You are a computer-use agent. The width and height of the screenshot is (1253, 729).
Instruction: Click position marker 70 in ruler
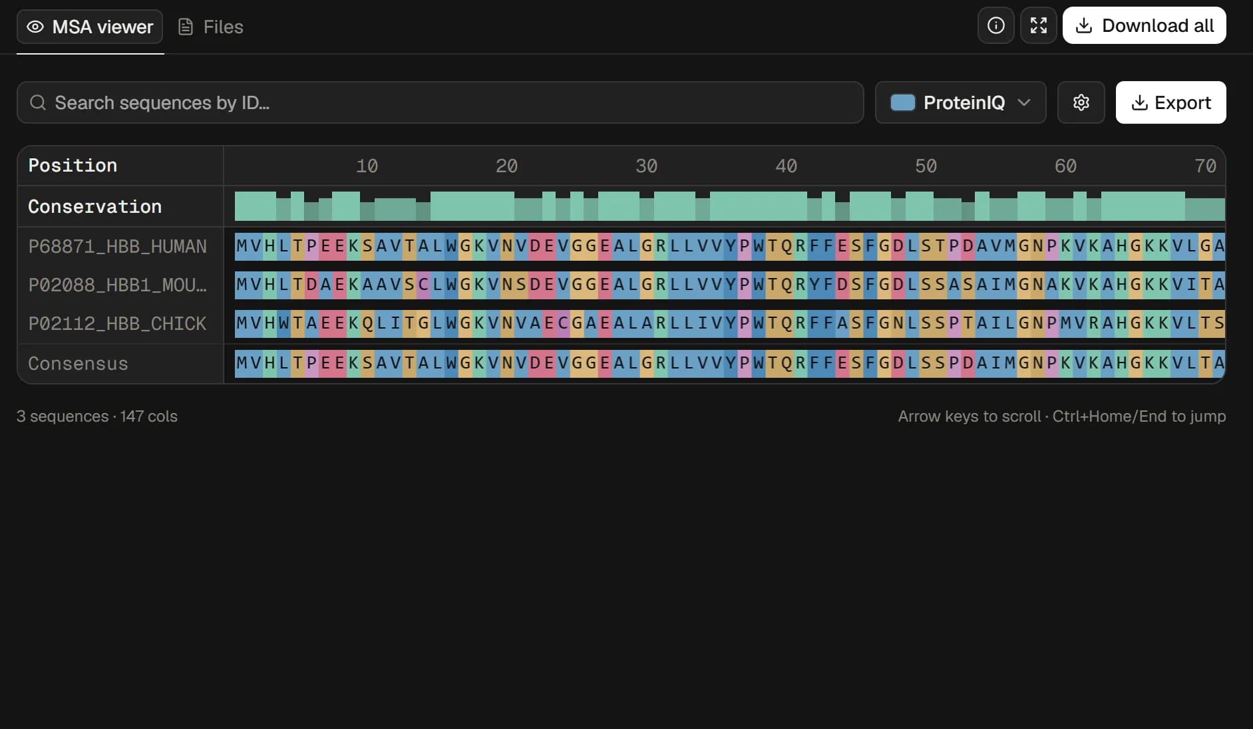click(1205, 166)
